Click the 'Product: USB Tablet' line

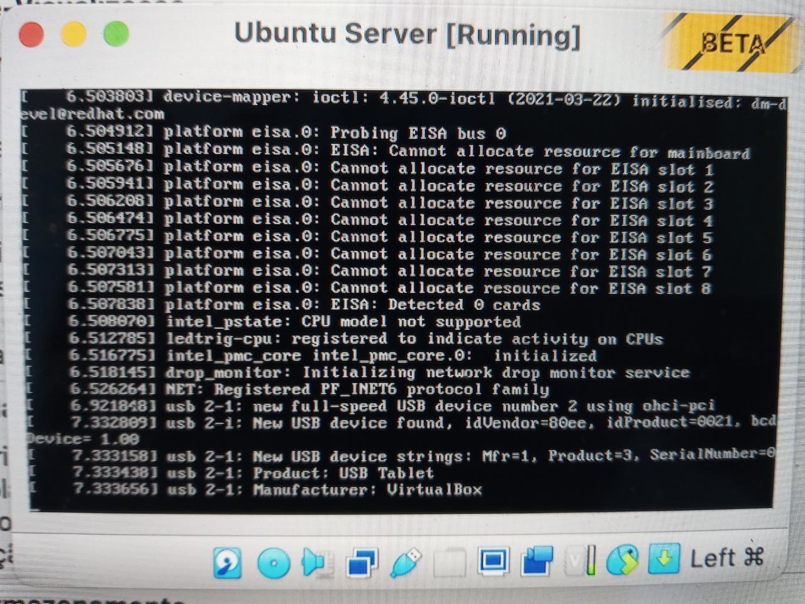coord(231,473)
